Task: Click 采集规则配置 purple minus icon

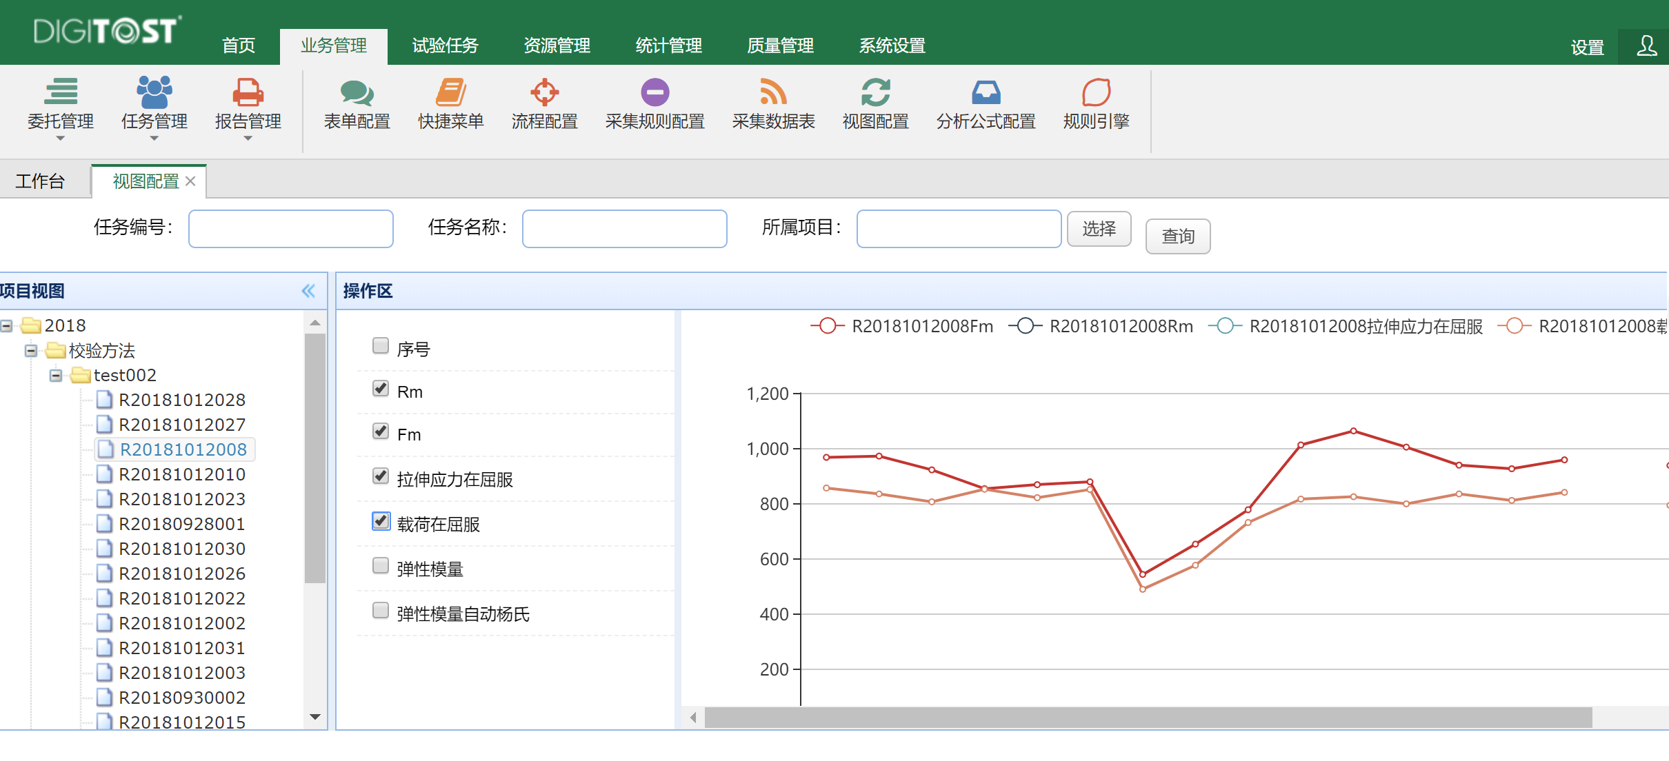Action: (654, 92)
